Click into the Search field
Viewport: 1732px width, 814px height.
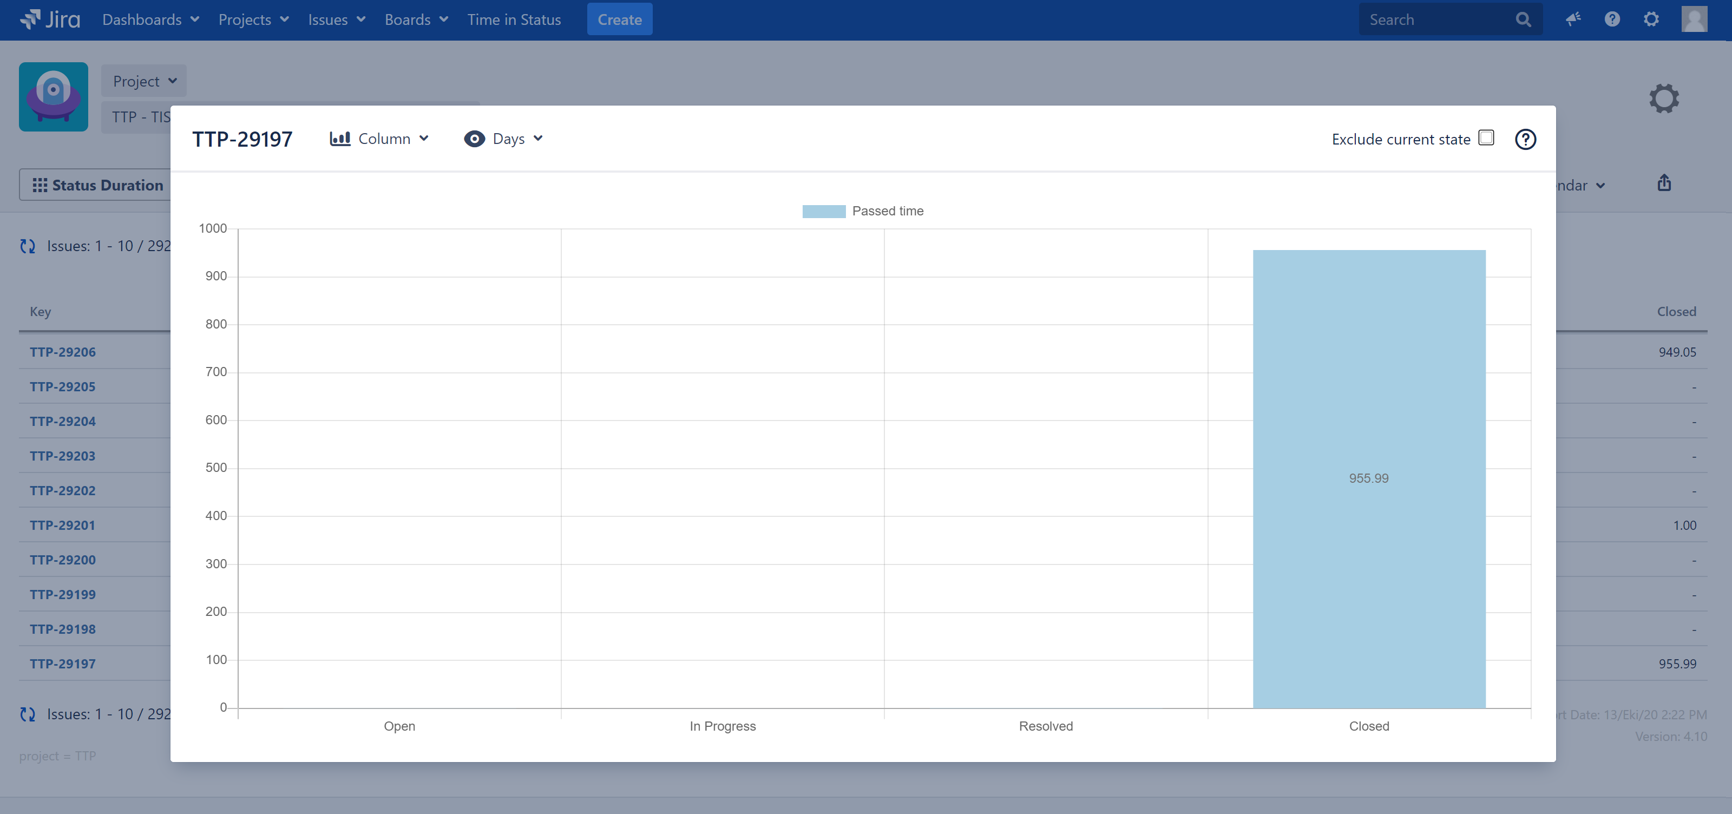coord(1439,19)
